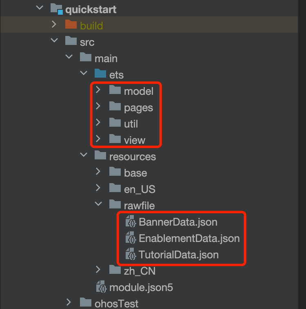Screen dimensions: 306x309
Task: Click the TutorialData.json file icon
Action: 131,254
